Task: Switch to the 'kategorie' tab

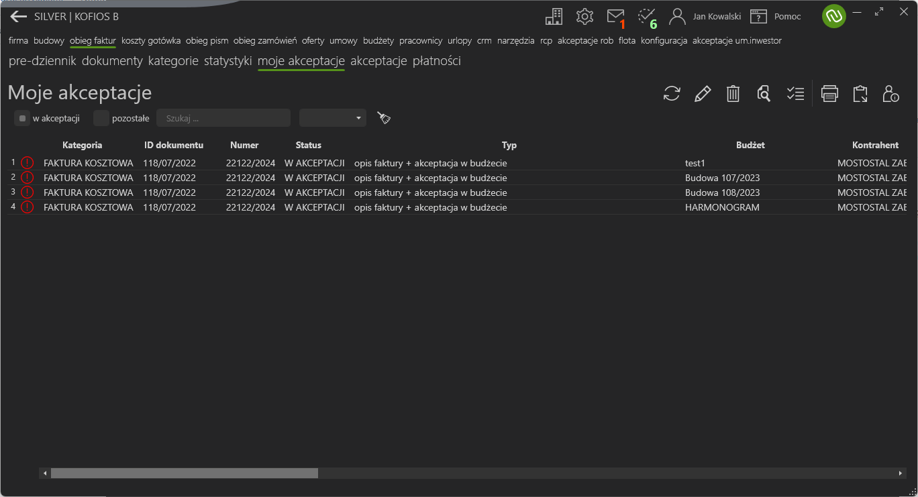Action: click(173, 61)
